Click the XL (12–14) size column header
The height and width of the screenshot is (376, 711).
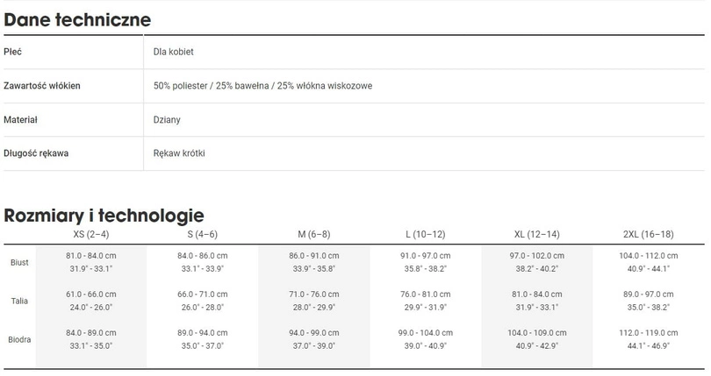pyautogui.click(x=536, y=235)
